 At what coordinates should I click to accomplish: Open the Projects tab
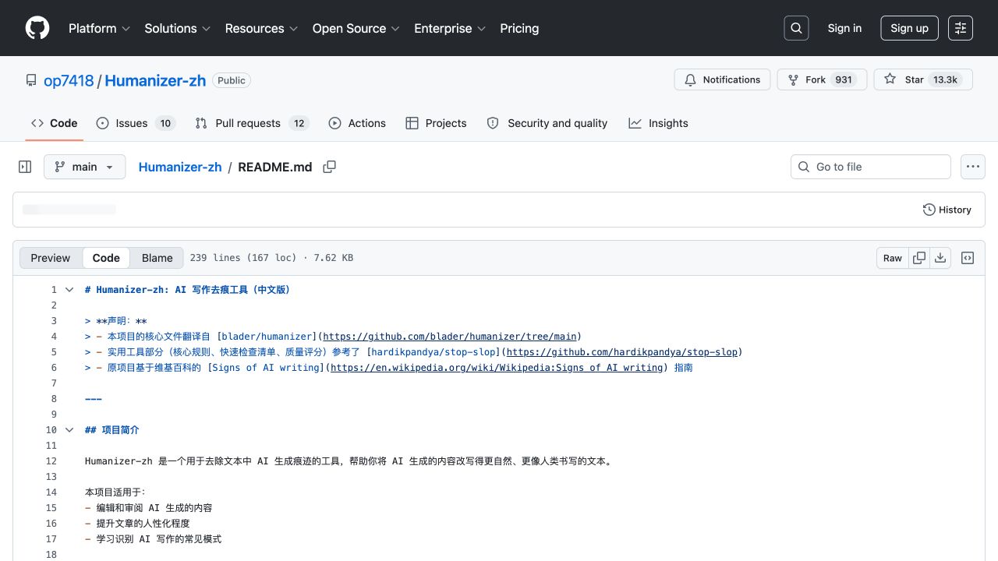click(436, 123)
